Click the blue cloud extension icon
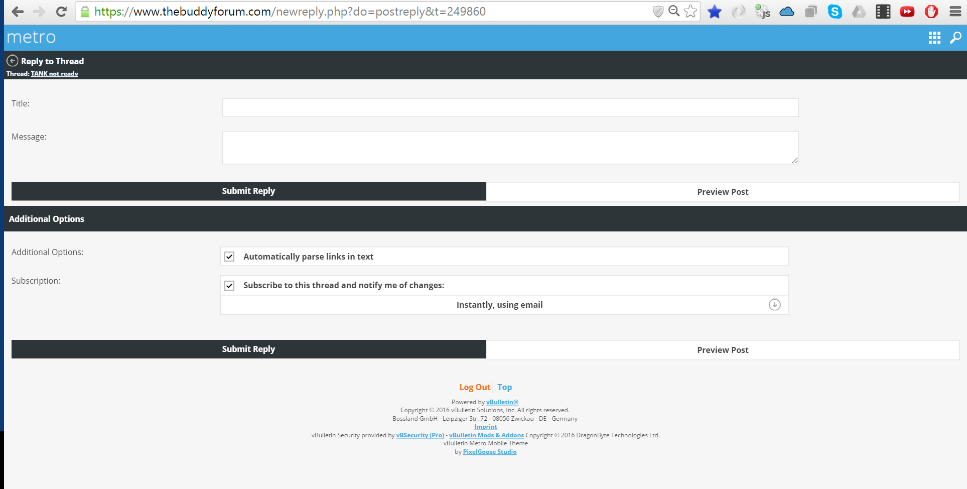The height and width of the screenshot is (489, 967). click(x=787, y=12)
